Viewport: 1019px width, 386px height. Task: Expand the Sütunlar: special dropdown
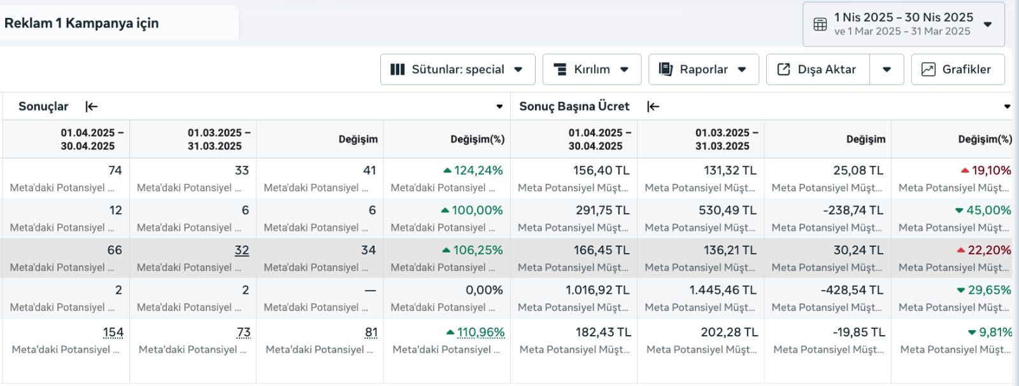(518, 69)
